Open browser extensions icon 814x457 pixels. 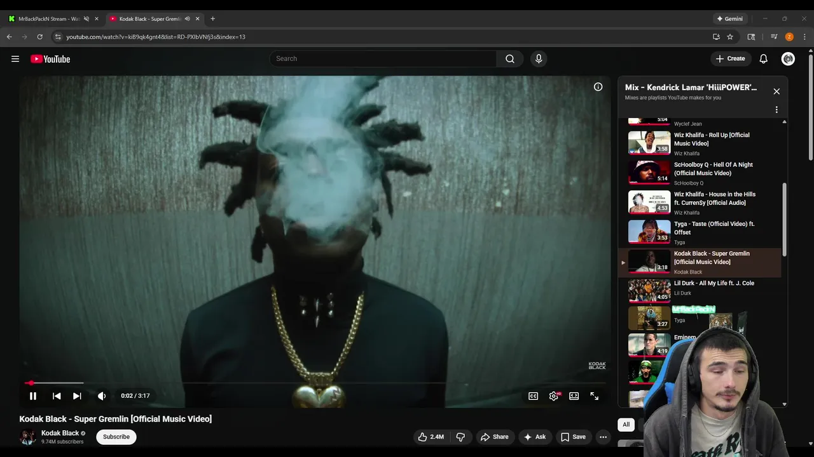pyautogui.click(x=751, y=37)
